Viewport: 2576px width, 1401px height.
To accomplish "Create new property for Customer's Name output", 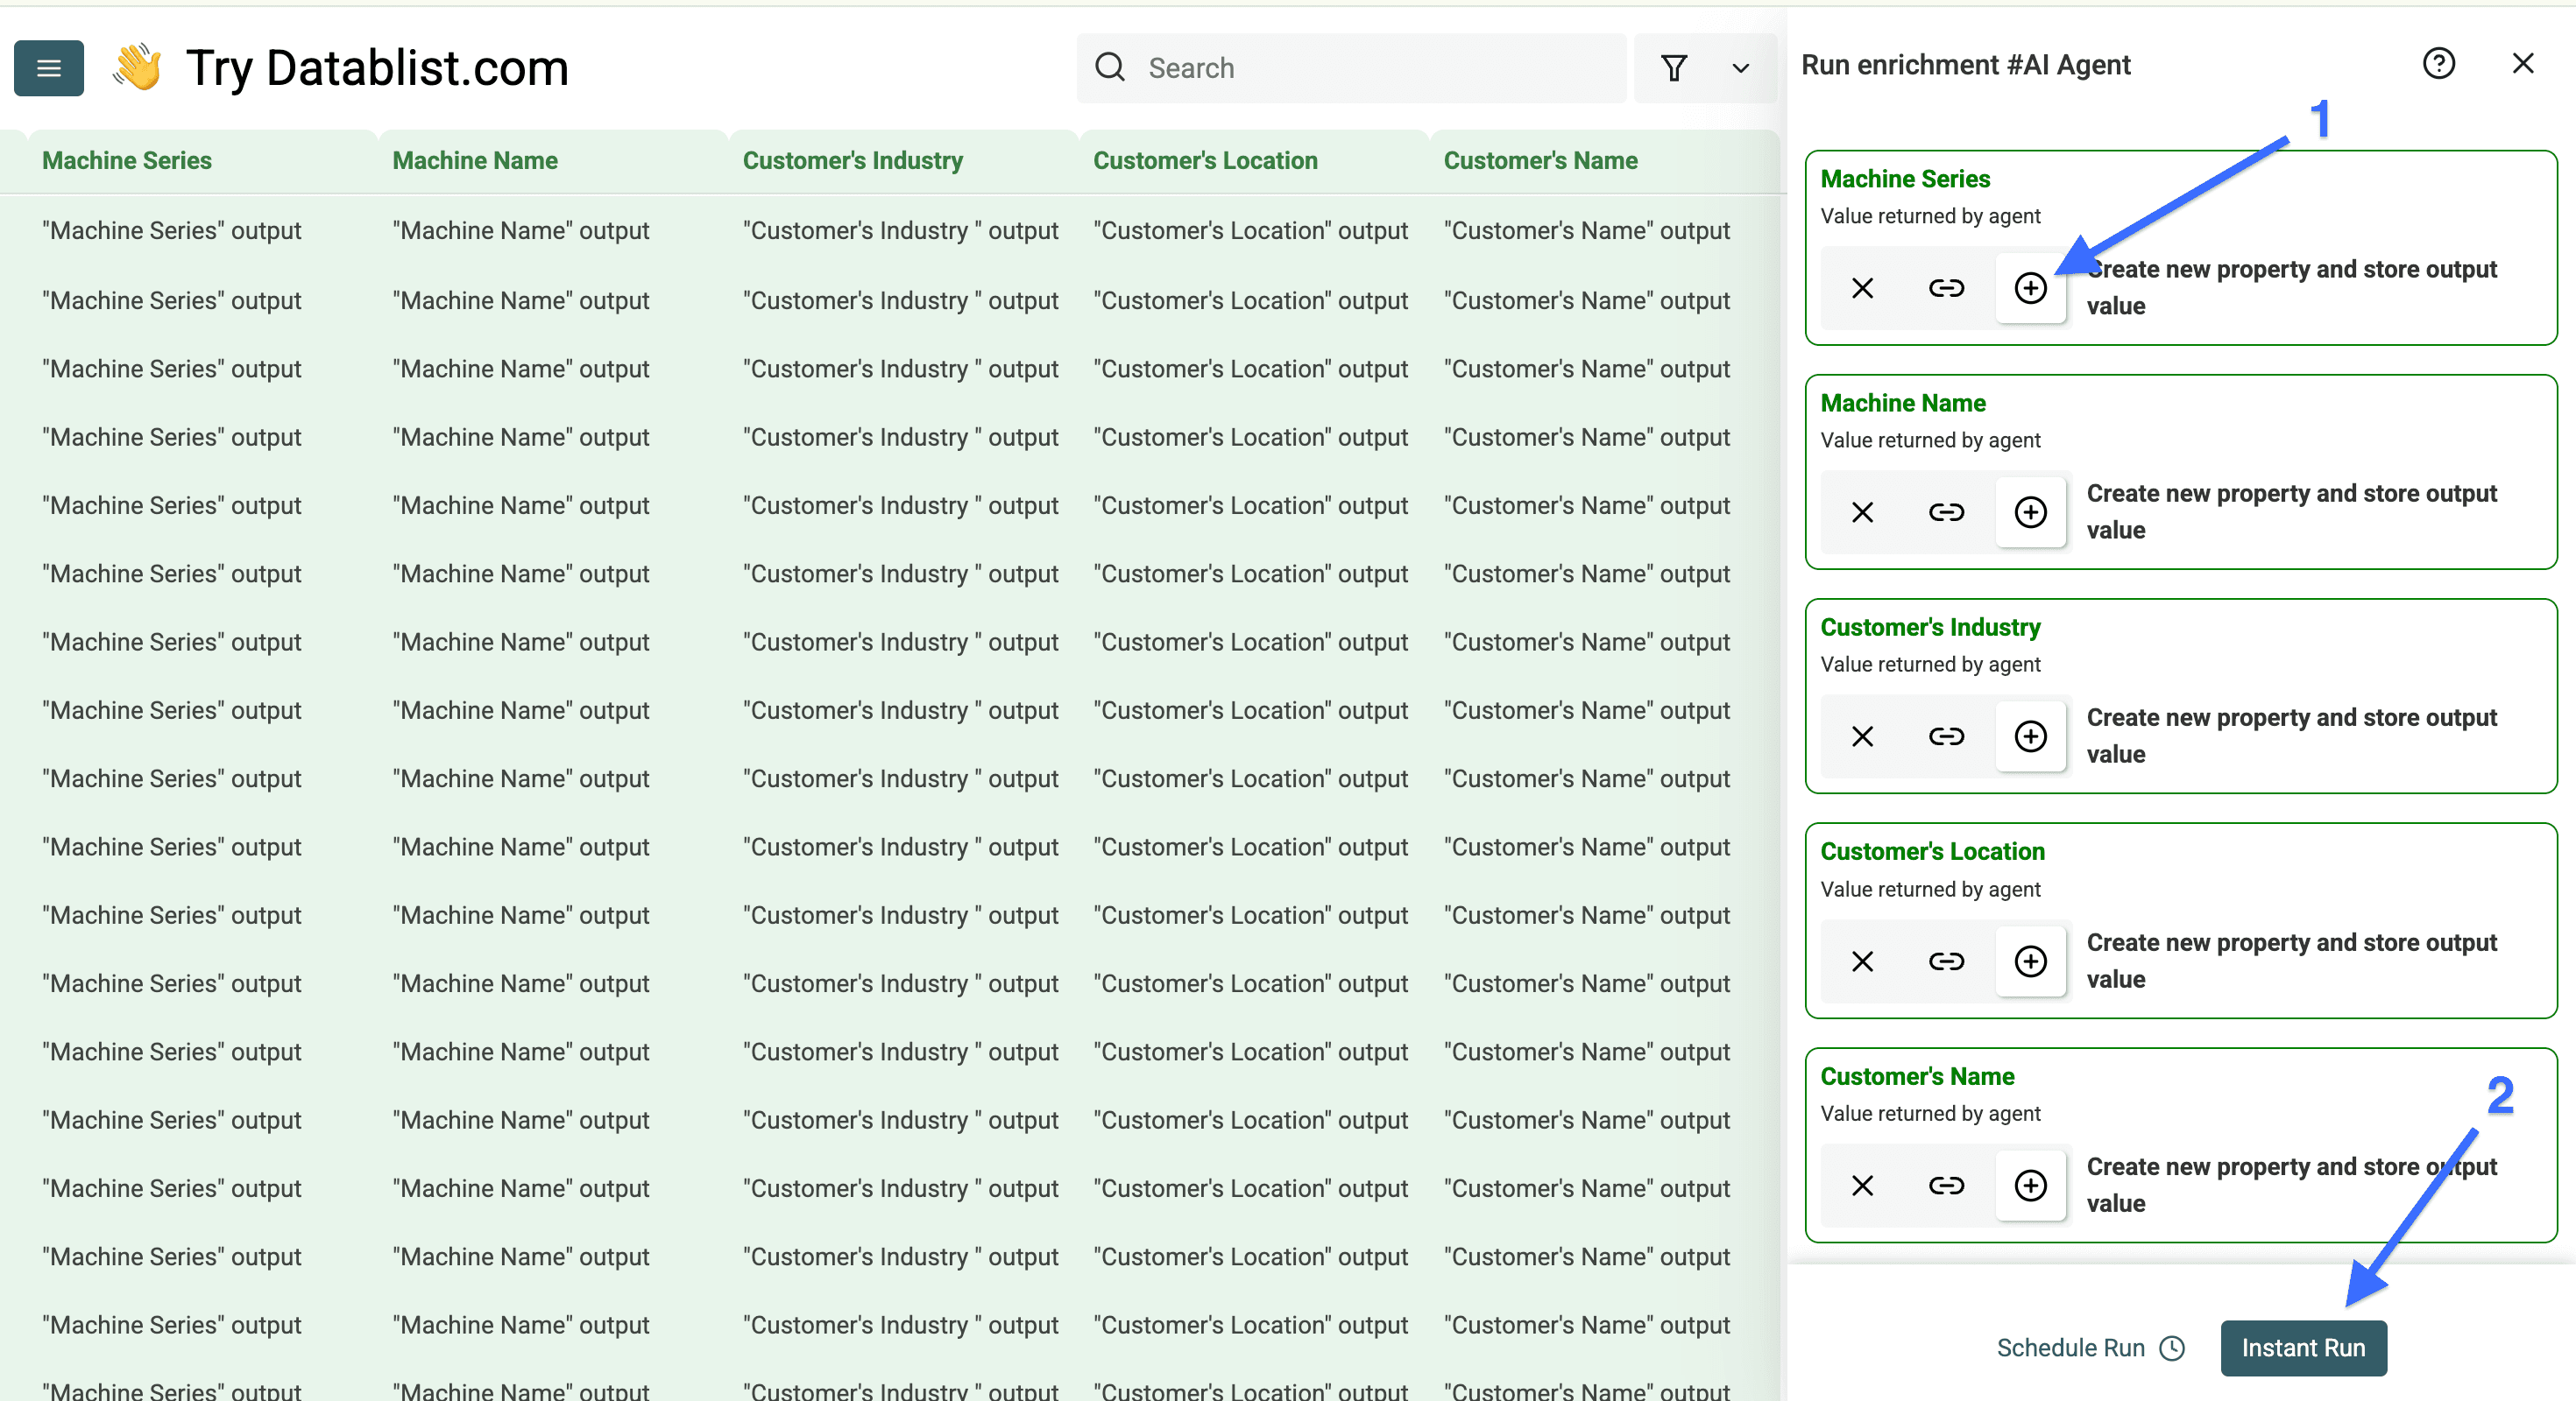I will click(x=2031, y=1185).
